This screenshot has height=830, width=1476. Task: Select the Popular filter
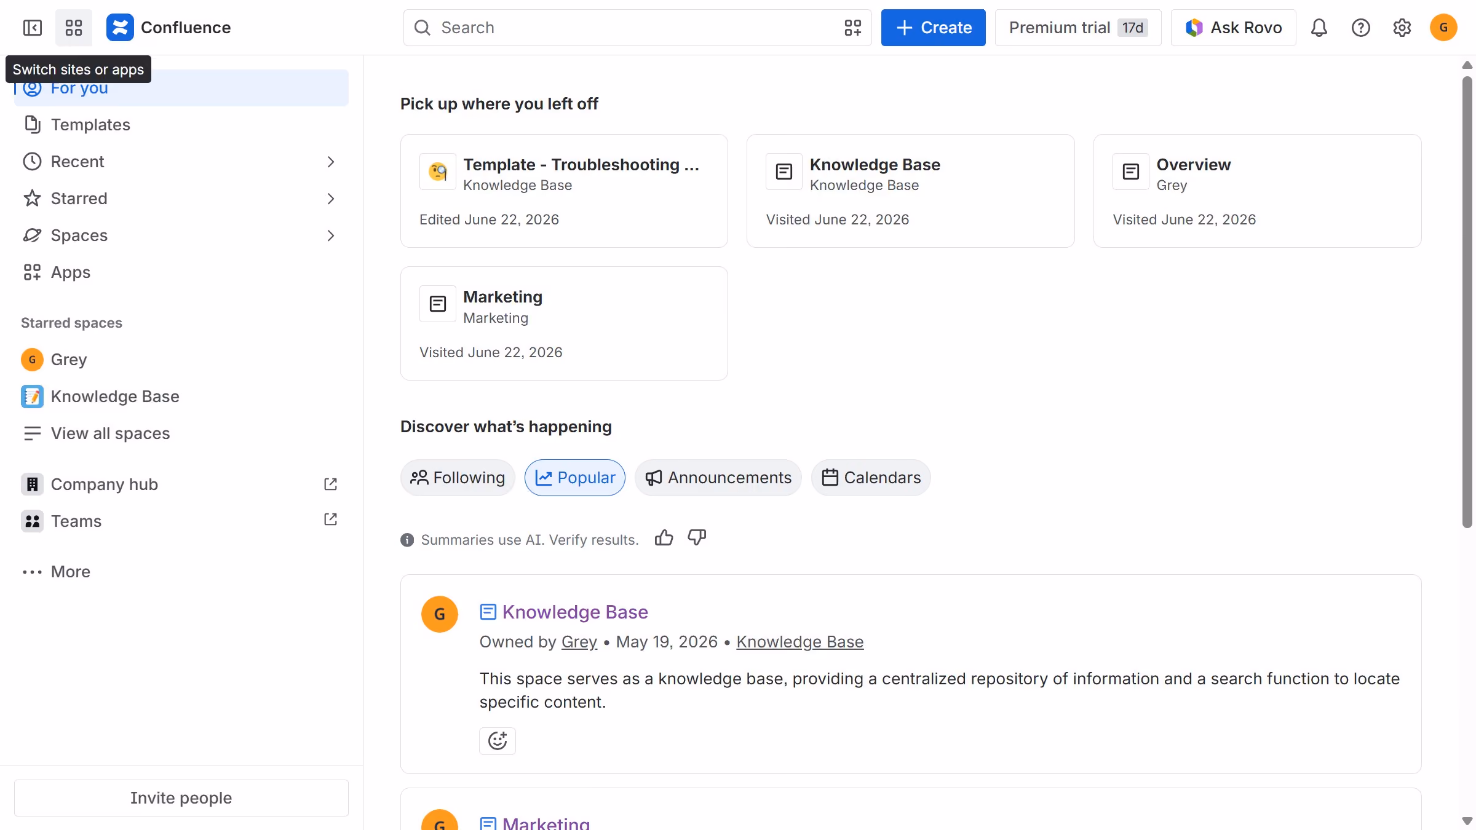click(575, 478)
